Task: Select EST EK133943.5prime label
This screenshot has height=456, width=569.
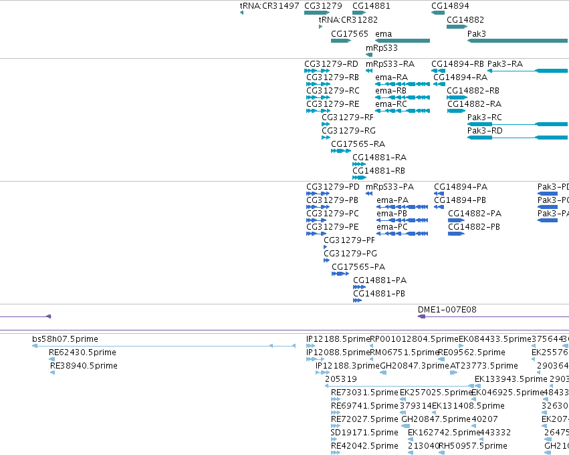Action: click(511, 379)
